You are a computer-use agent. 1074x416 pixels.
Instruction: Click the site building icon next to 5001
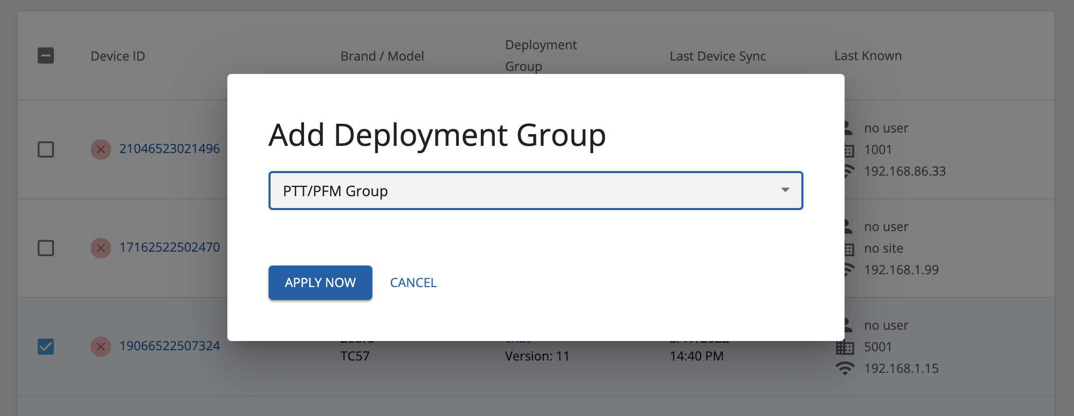[x=845, y=347]
